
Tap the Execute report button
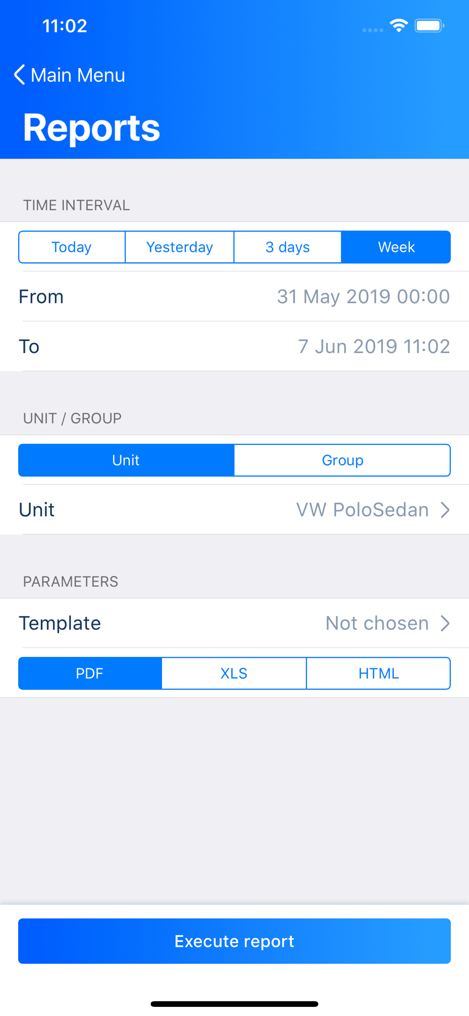point(234,941)
